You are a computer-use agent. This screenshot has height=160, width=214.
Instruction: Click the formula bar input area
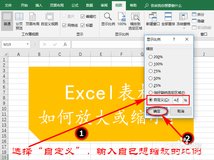108,44
